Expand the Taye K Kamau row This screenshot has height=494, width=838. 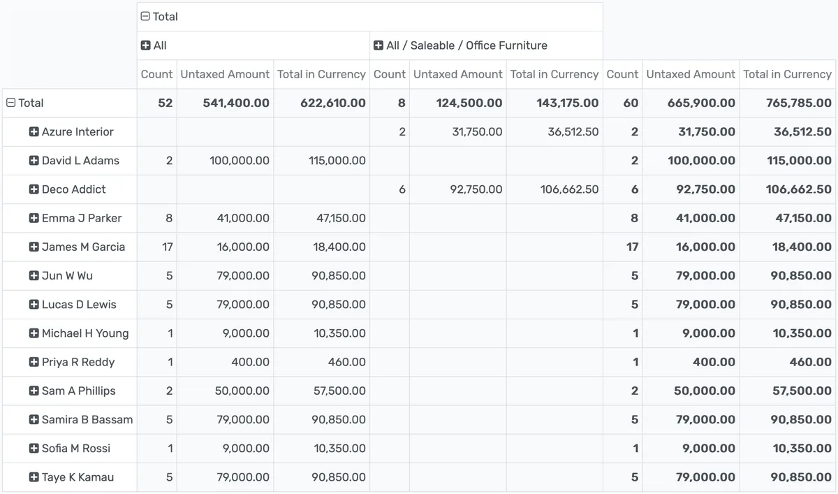[x=33, y=477]
